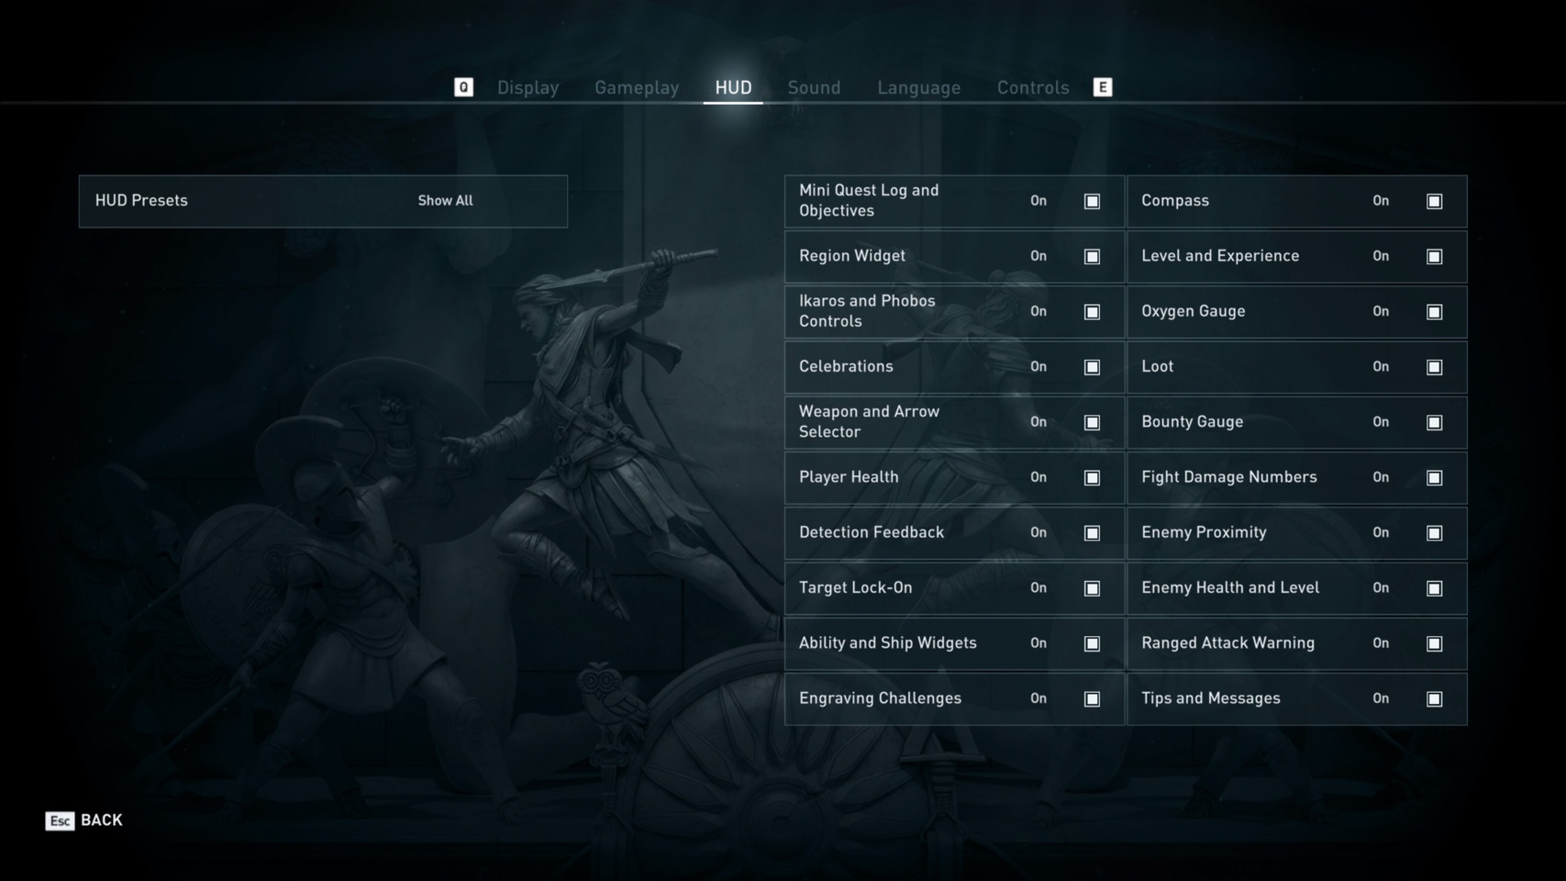
Task: Uncheck the Tips and Messages checkbox
Action: point(1435,699)
